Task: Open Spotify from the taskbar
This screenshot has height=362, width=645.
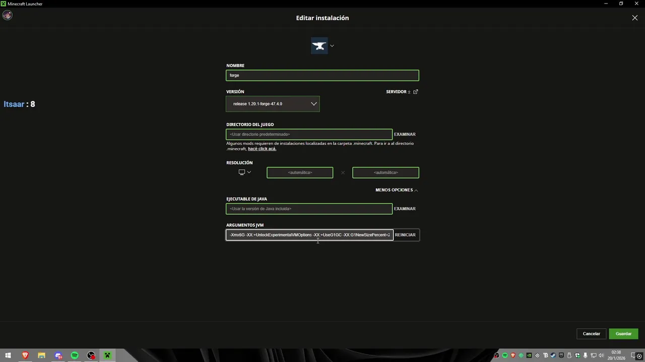Action: [75, 355]
